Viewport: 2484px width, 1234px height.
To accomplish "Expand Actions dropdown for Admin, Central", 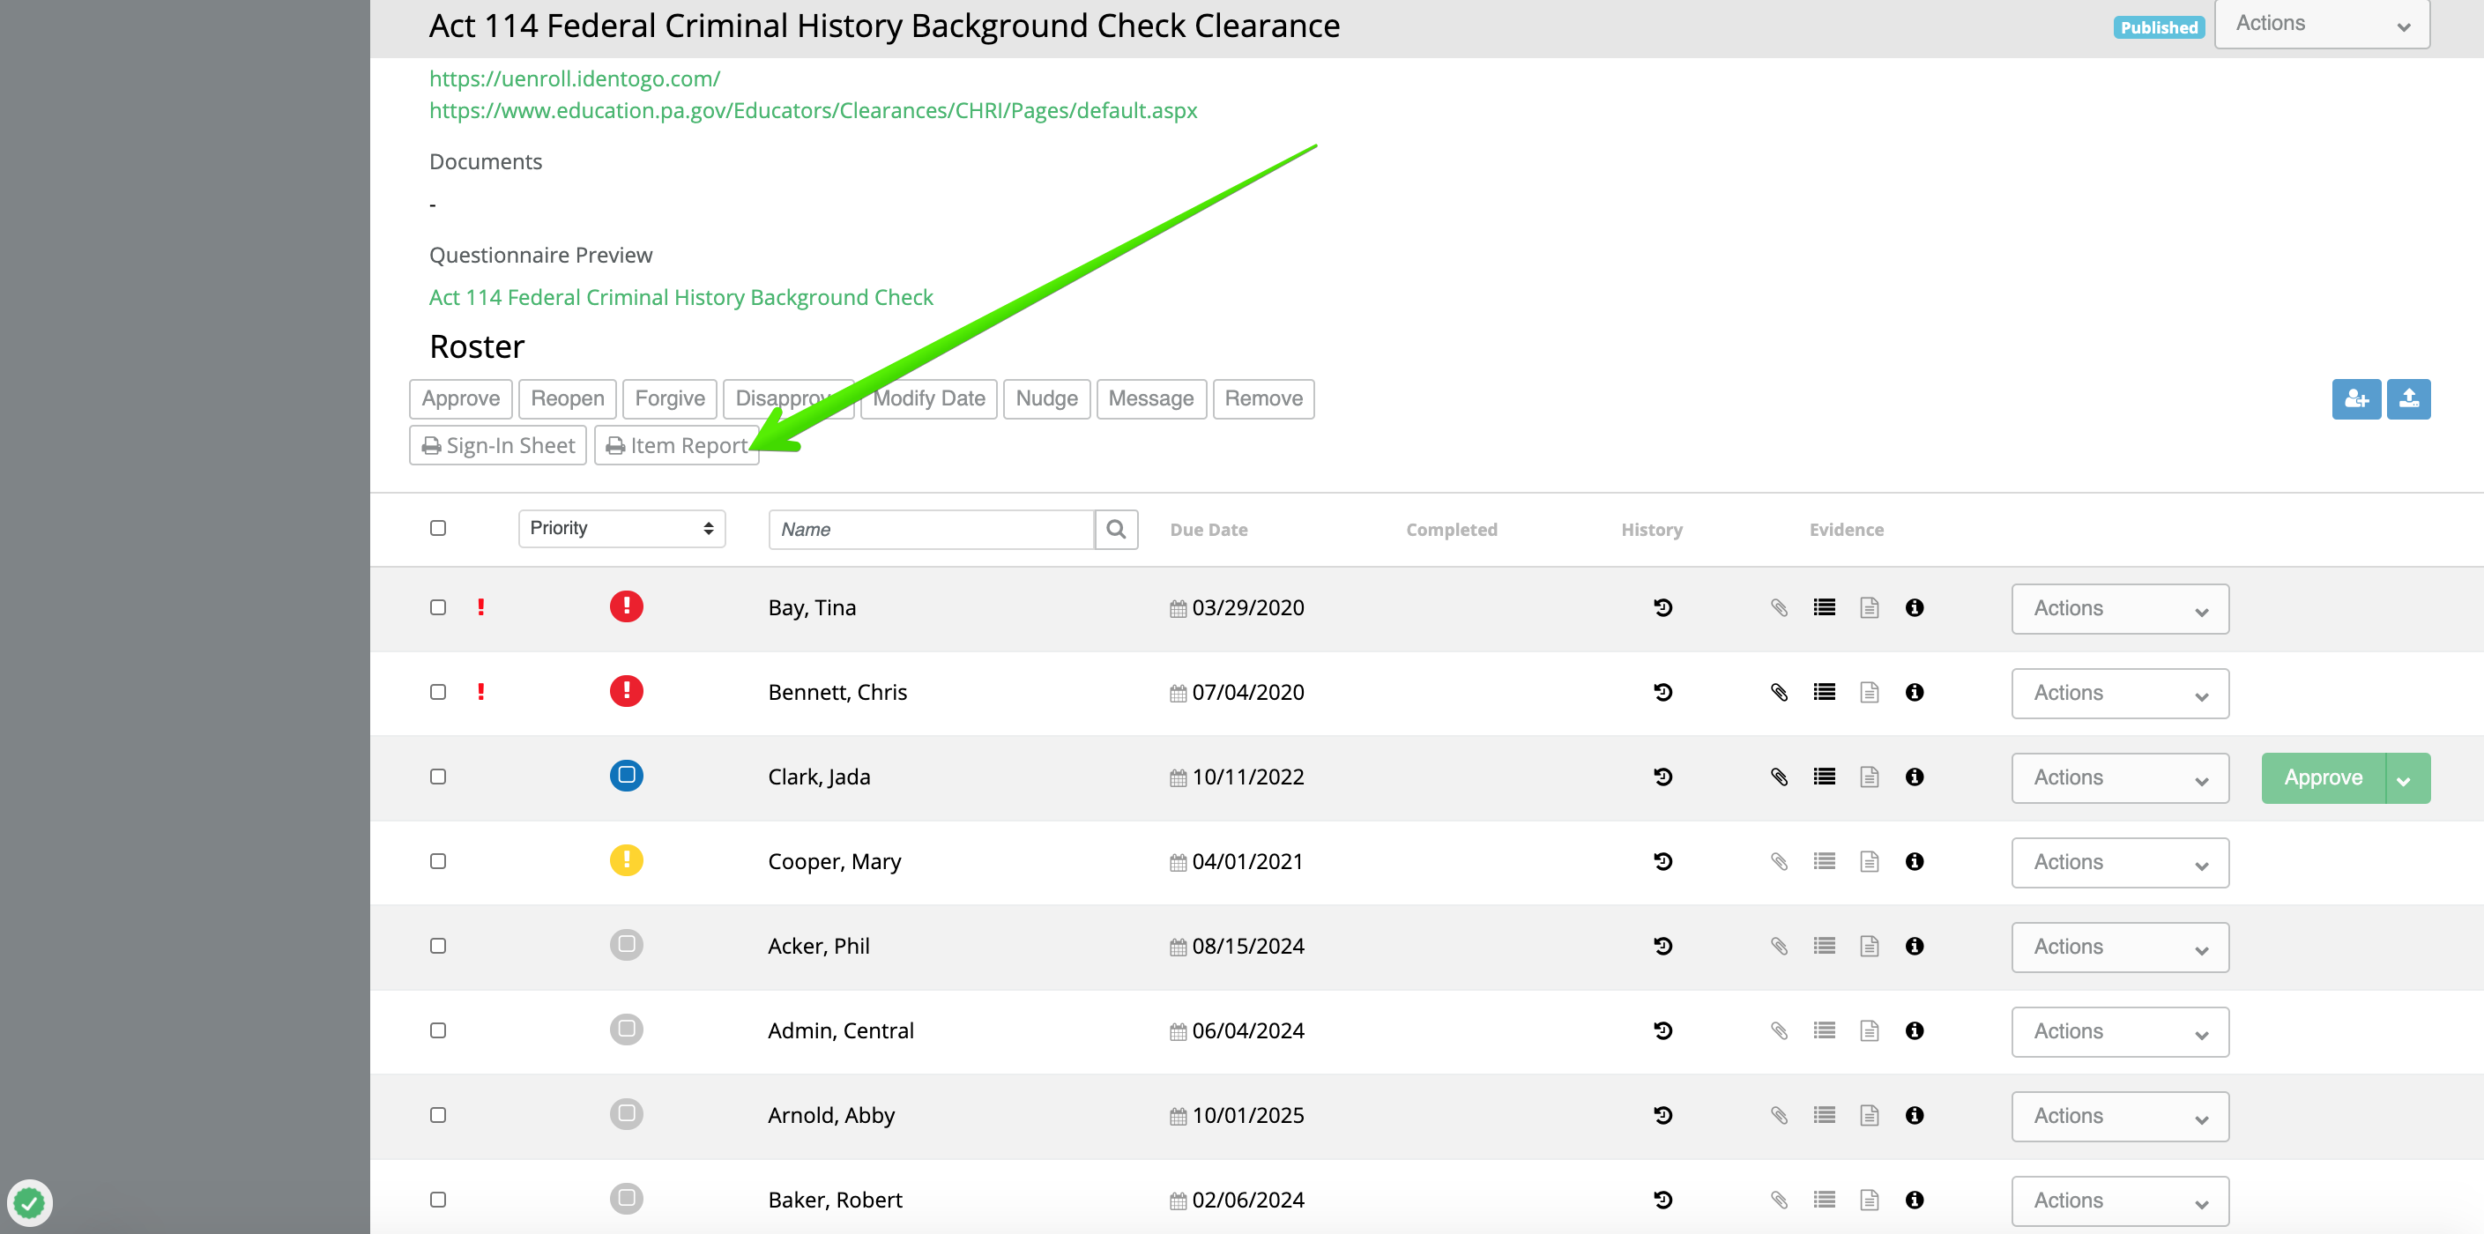I will [2119, 1031].
